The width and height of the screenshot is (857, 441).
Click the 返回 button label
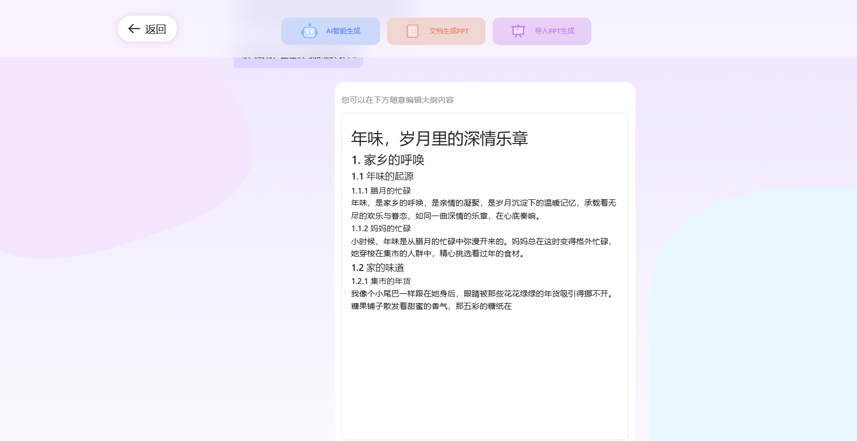pyautogui.click(x=156, y=29)
